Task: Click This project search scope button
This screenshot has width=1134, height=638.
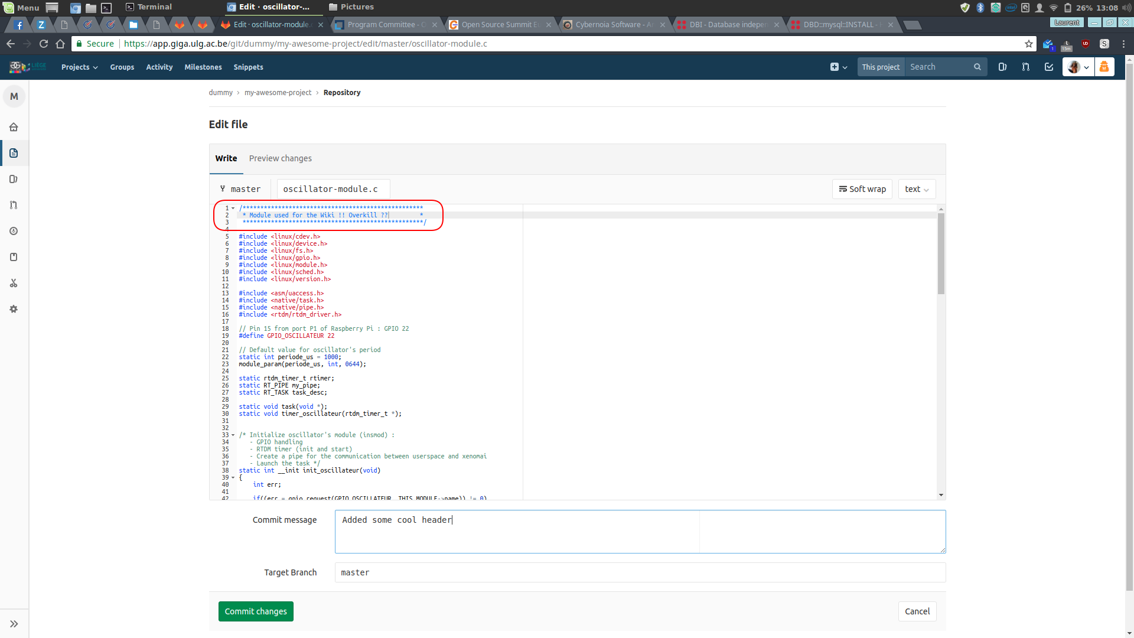Action: pyautogui.click(x=881, y=67)
